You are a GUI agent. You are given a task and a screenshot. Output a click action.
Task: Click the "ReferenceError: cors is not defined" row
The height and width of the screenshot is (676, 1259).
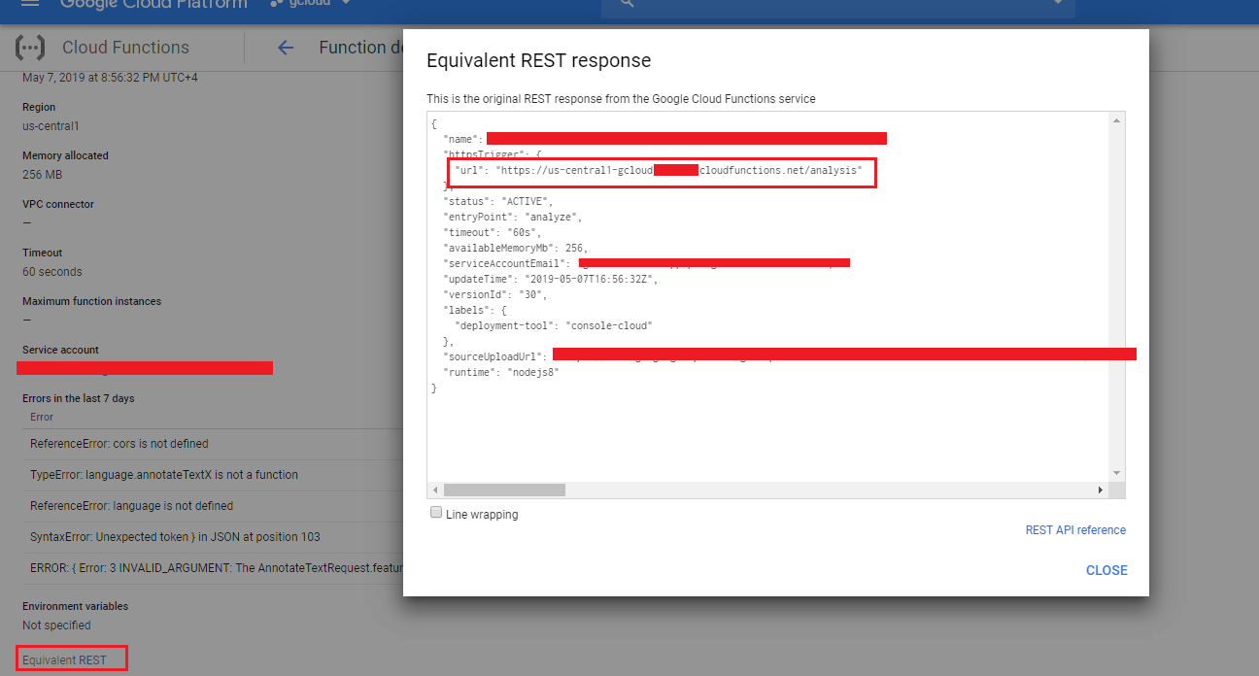tap(214, 444)
